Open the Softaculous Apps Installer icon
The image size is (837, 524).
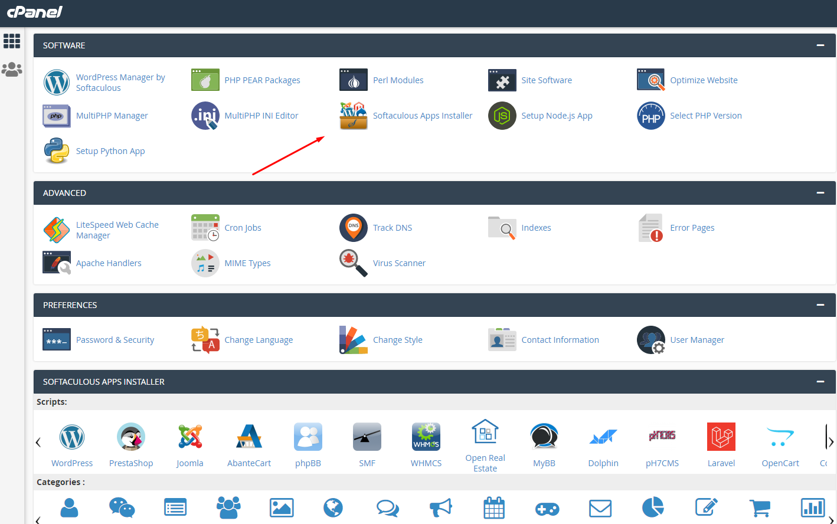click(x=354, y=116)
